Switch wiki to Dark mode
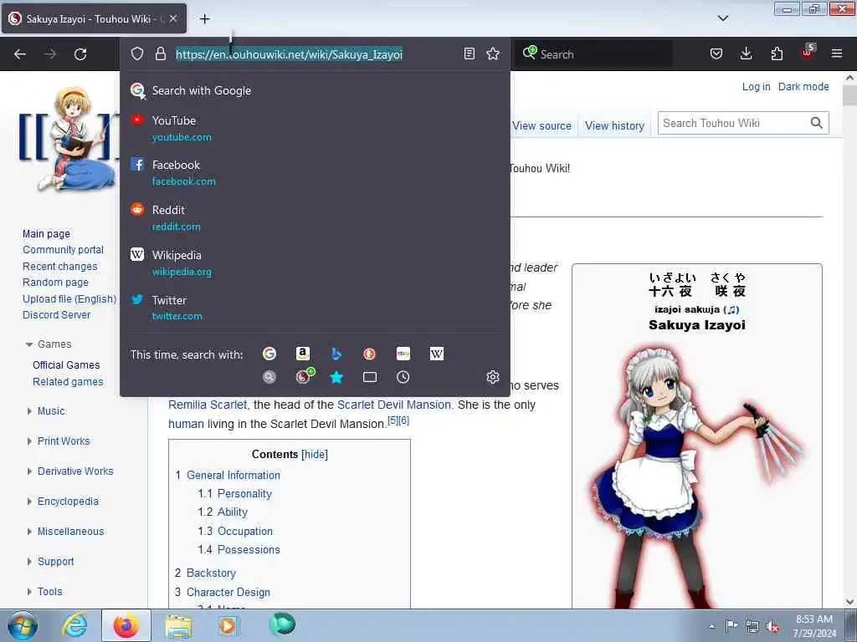The height and width of the screenshot is (642, 857). (803, 86)
